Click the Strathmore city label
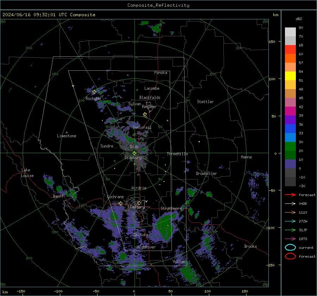 click(x=171, y=208)
